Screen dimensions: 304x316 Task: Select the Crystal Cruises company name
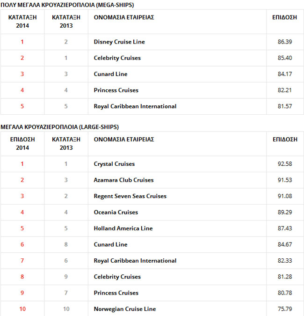click(x=114, y=164)
